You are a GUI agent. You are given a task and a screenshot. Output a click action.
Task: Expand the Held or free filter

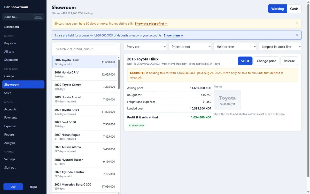[235, 47]
